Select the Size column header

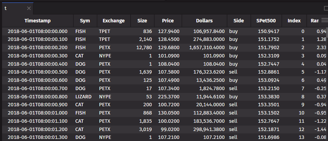pos(142,21)
